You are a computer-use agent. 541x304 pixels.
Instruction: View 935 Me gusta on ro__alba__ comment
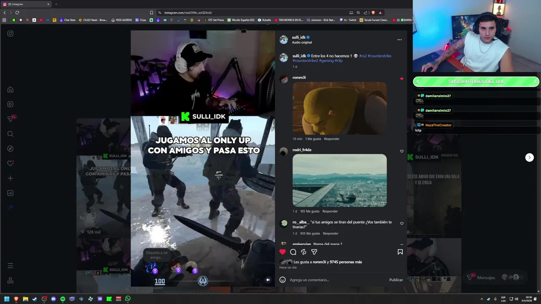(310, 233)
